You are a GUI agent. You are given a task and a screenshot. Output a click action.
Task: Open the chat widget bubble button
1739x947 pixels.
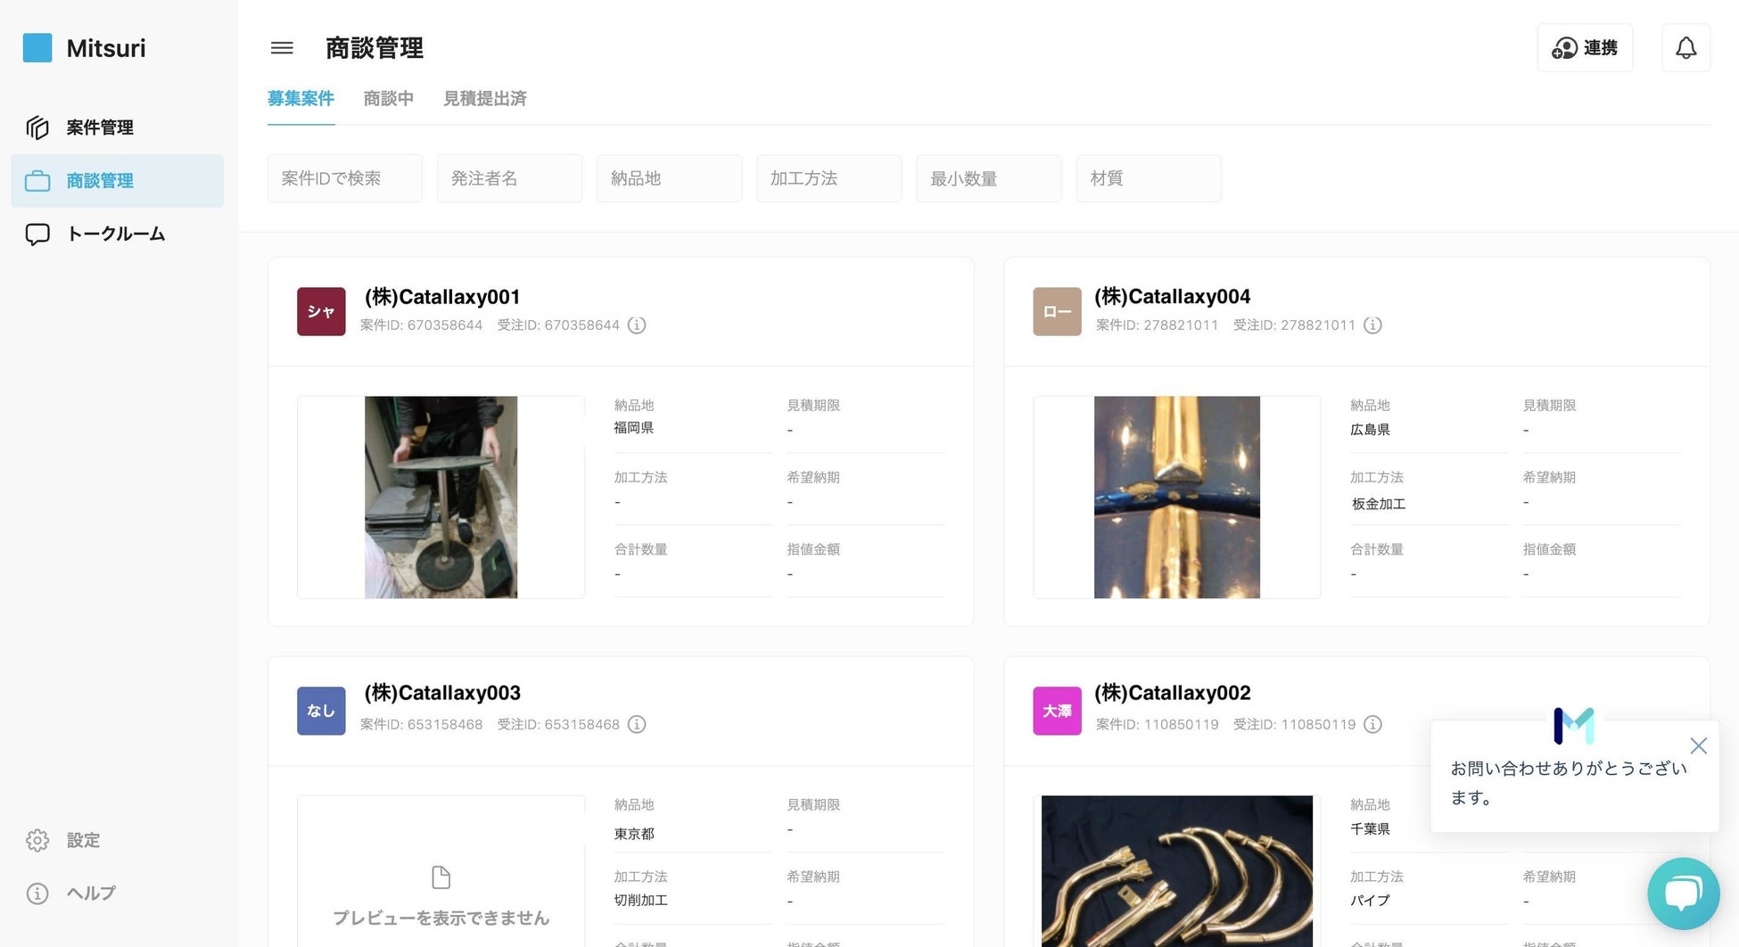pos(1684,893)
